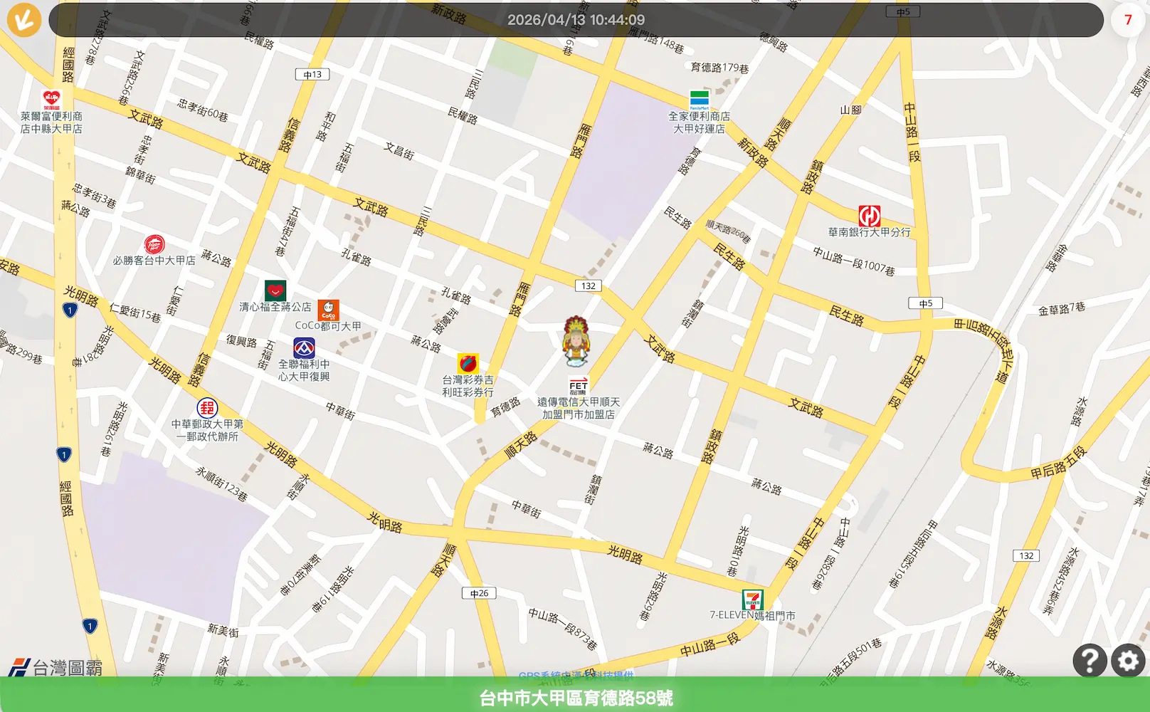Click the green address bar 育德路58號
The image size is (1150, 712).
pos(575,697)
